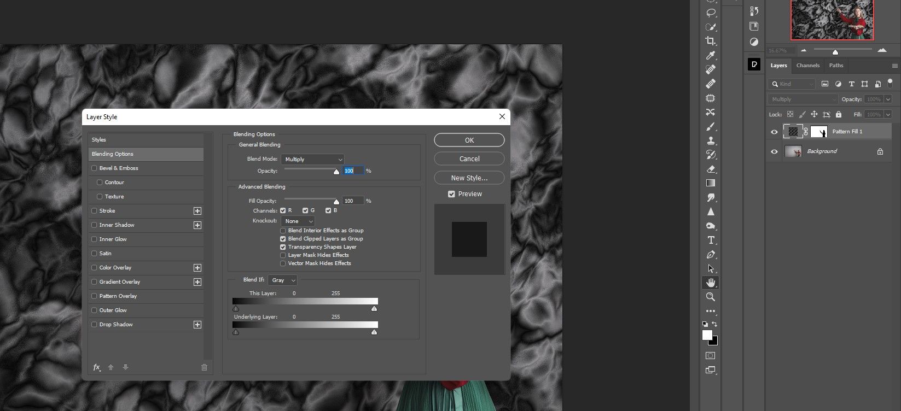Viewport: 901px width, 411px height.
Task: Select the History Brush tool
Action: [x=711, y=155]
